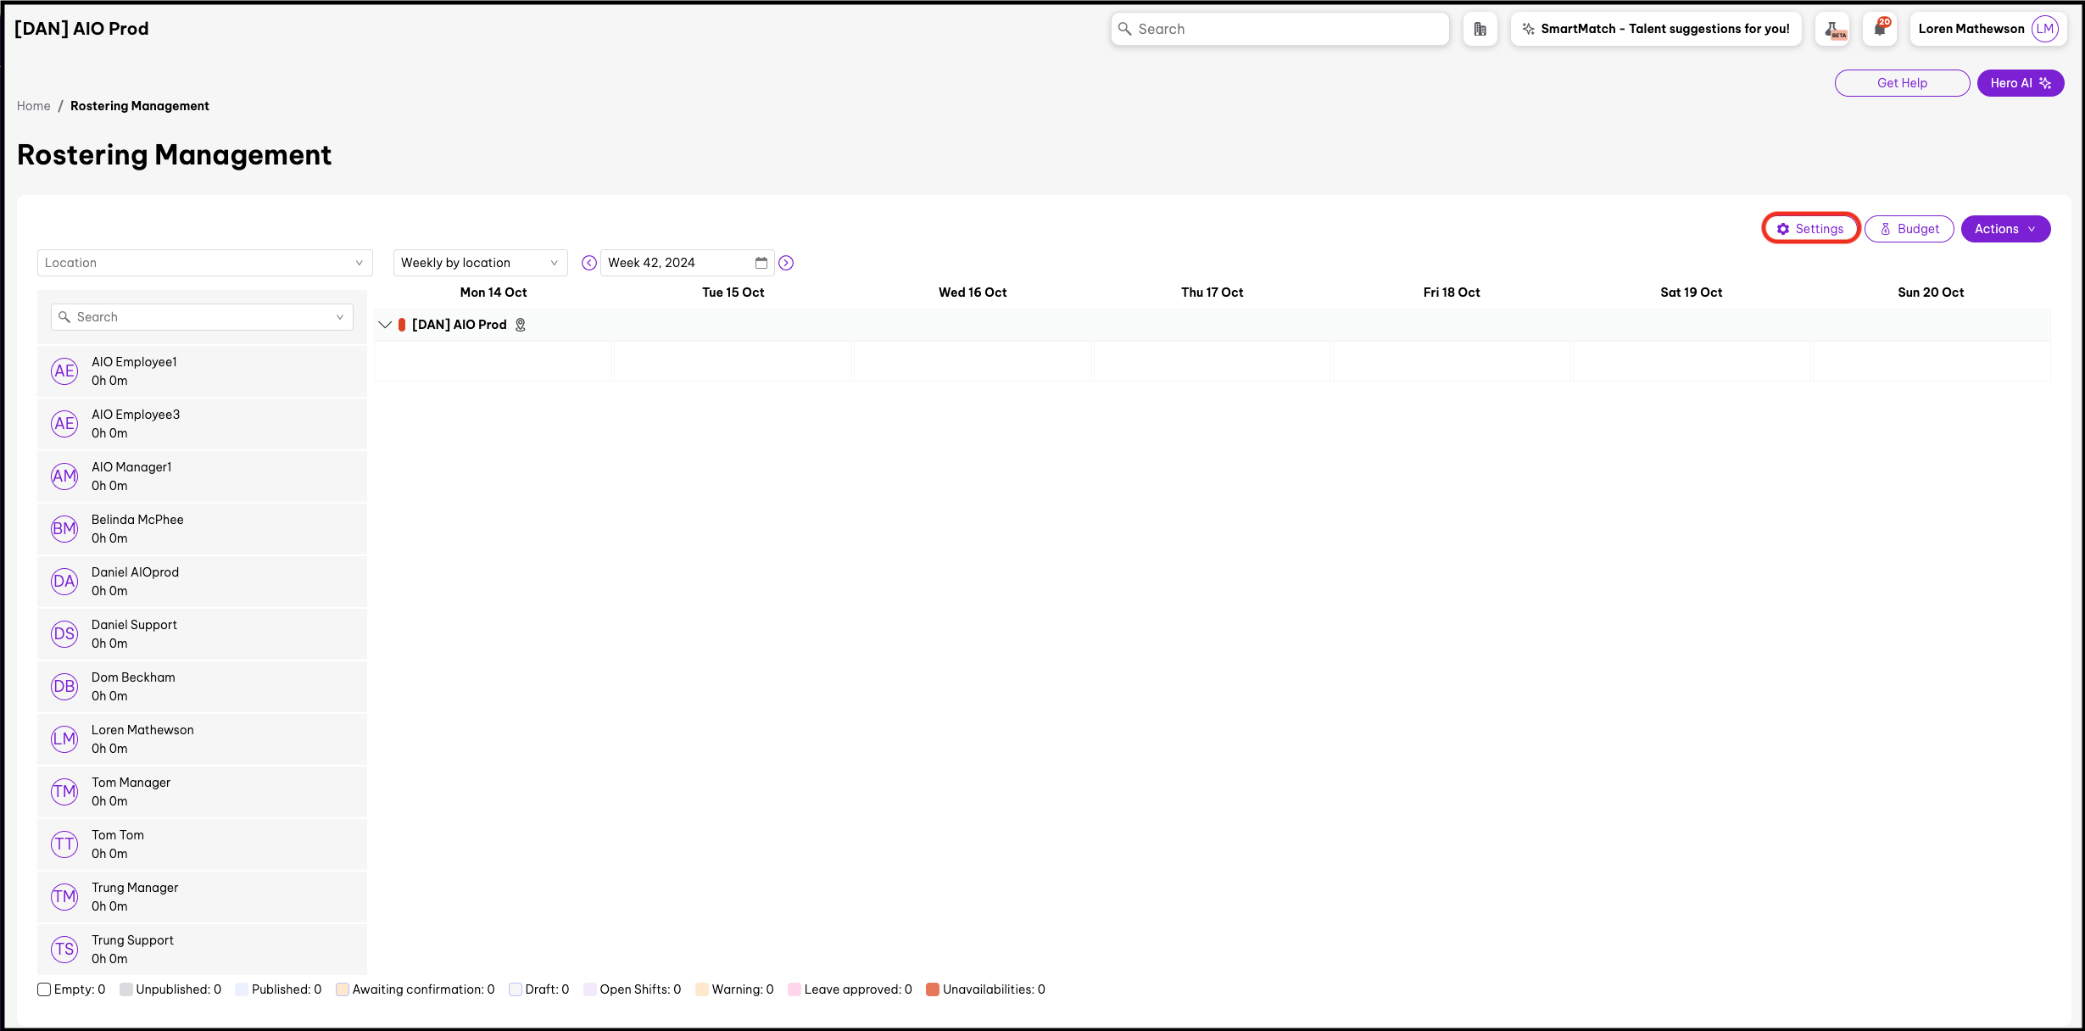Toggle the Empty checkbox in legend
Viewport: 2085px width, 1031px height.
pos(44,989)
